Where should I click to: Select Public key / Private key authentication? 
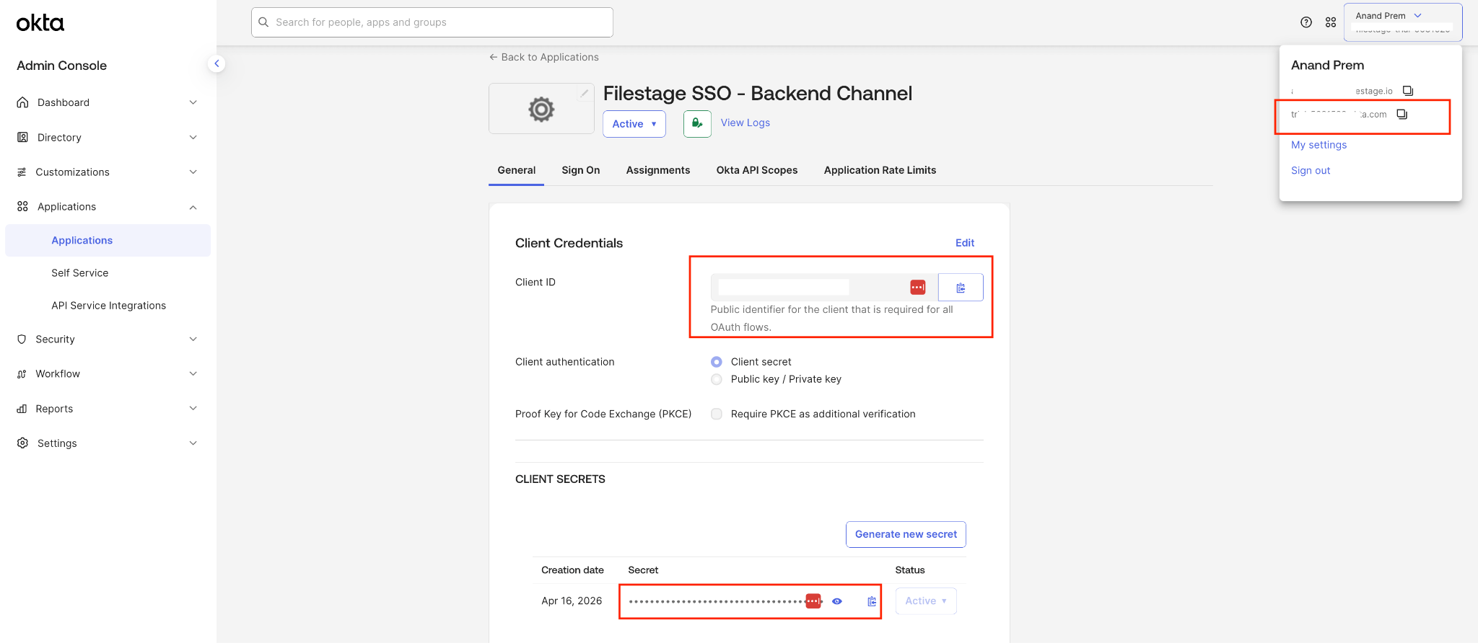click(717, 379)
